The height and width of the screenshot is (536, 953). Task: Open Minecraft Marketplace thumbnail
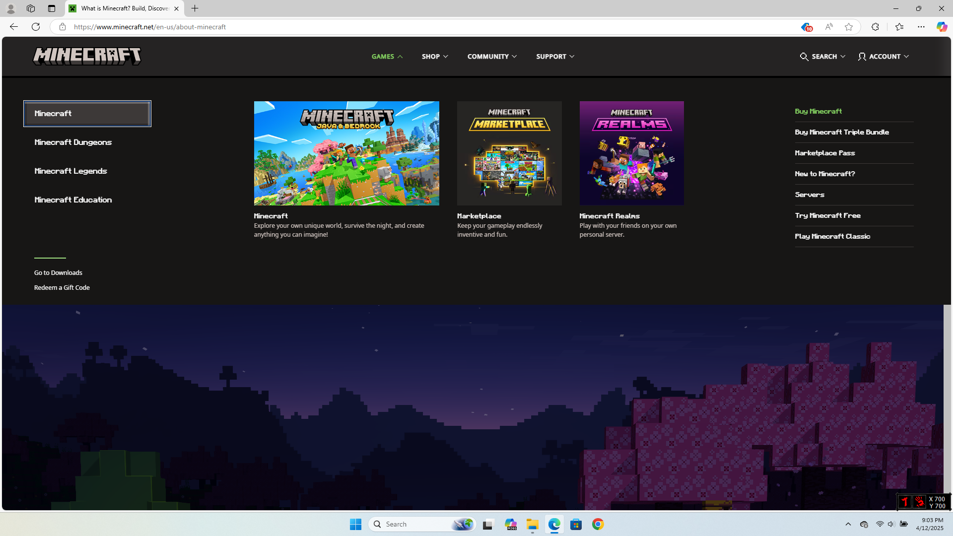click(509, 153)
